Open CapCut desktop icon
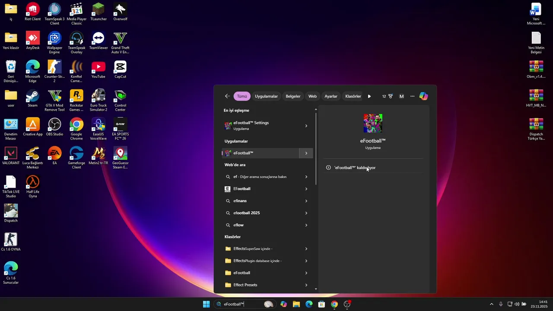553x311 pixels. [120, 70]
